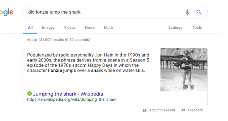
Task: Click the featured snippet paragraph text
Action: tap(88, 63)
